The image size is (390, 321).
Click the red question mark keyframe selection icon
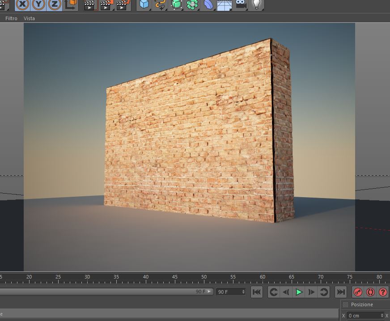tap(383, 292)
